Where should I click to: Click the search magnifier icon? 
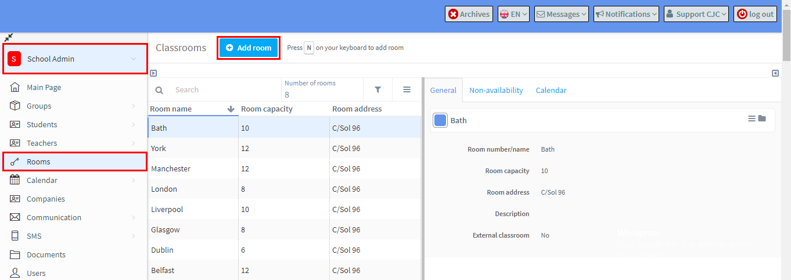coord(159,90)
